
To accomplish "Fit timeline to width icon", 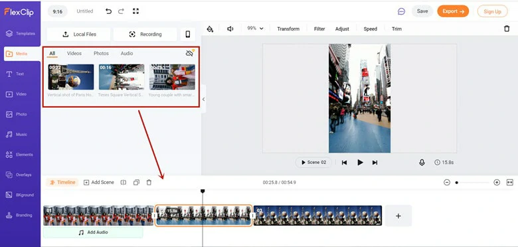I will tap(510, 183).
